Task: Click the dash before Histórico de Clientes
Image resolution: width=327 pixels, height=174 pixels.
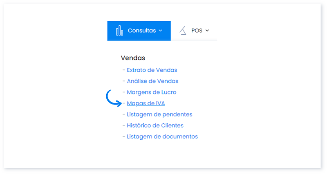Action: 123,125
